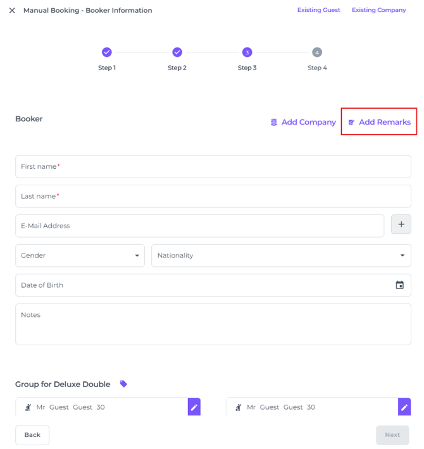Open the Date of Birth calendar picker
424x449 pixels.
(x=399, y=285)
